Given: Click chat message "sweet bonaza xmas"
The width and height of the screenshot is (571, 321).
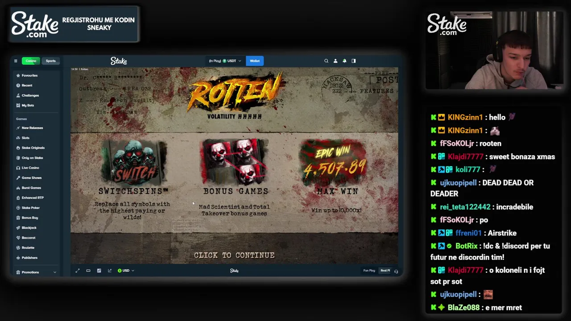Looking at the screenshot, I should tap(522, 156).
